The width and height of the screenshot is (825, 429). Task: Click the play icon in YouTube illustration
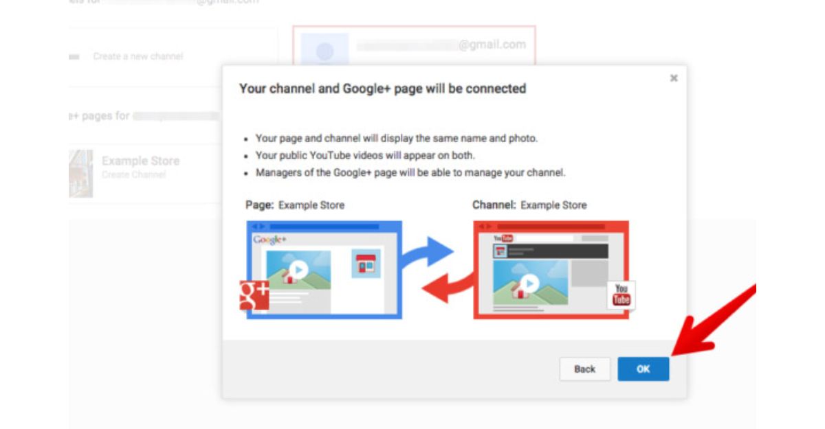click(x=529, y=283)
